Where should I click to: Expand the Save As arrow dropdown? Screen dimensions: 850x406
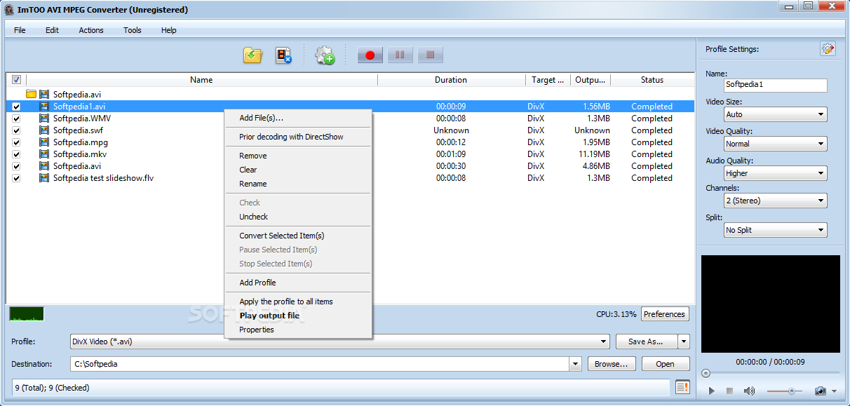pos(684,341)
